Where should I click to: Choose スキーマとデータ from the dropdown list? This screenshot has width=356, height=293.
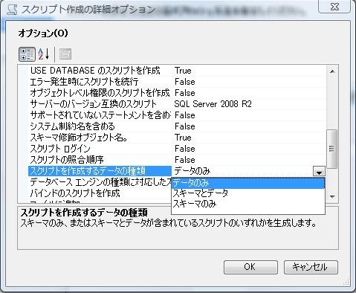point(248,193)
